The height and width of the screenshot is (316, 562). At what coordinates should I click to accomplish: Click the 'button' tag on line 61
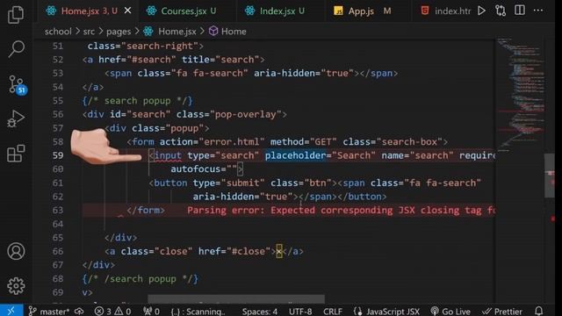tap(170, 183)
